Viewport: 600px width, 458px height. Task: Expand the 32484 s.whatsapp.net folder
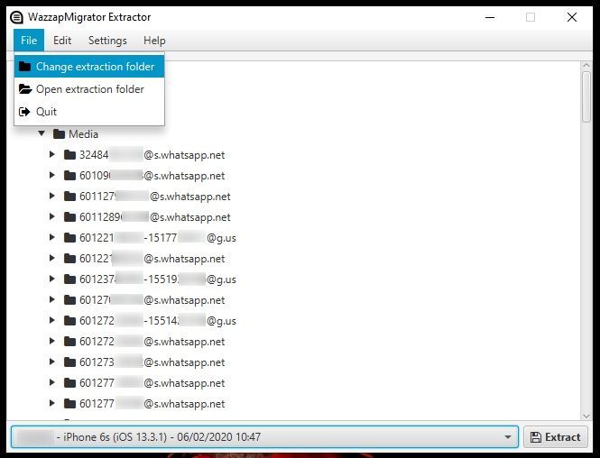tap(52, 154)
